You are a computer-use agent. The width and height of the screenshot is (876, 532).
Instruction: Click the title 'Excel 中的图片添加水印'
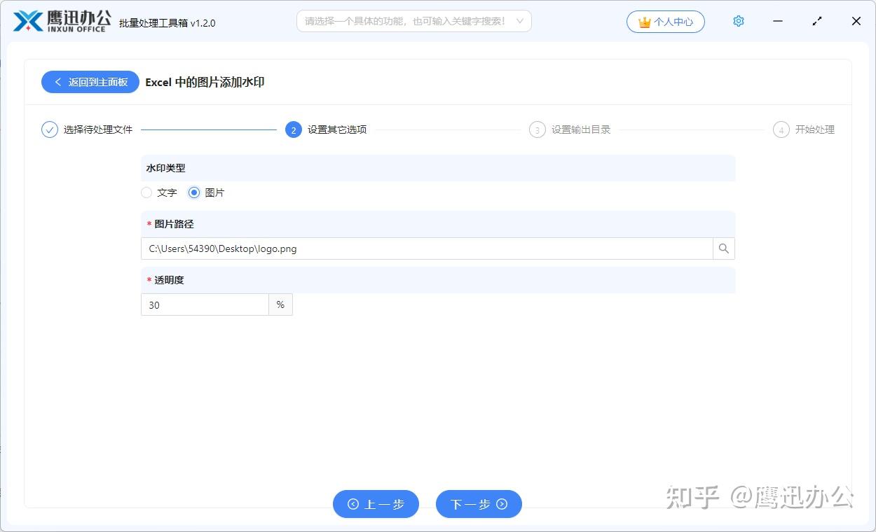(205, 82)
